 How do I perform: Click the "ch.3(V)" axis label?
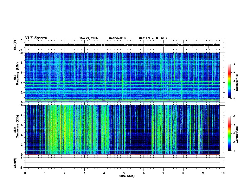click(x=15, y=163)
